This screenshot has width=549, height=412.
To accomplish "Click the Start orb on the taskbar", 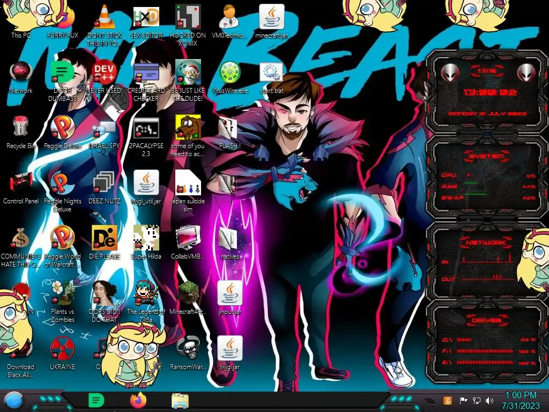I will tap(14, 401).
